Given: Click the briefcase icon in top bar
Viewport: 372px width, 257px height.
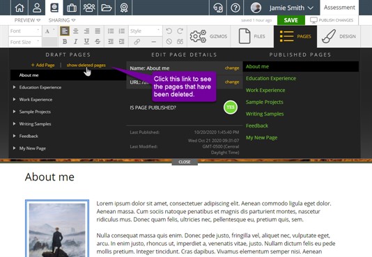Looking at the screenshot, I should pos(72,8).
